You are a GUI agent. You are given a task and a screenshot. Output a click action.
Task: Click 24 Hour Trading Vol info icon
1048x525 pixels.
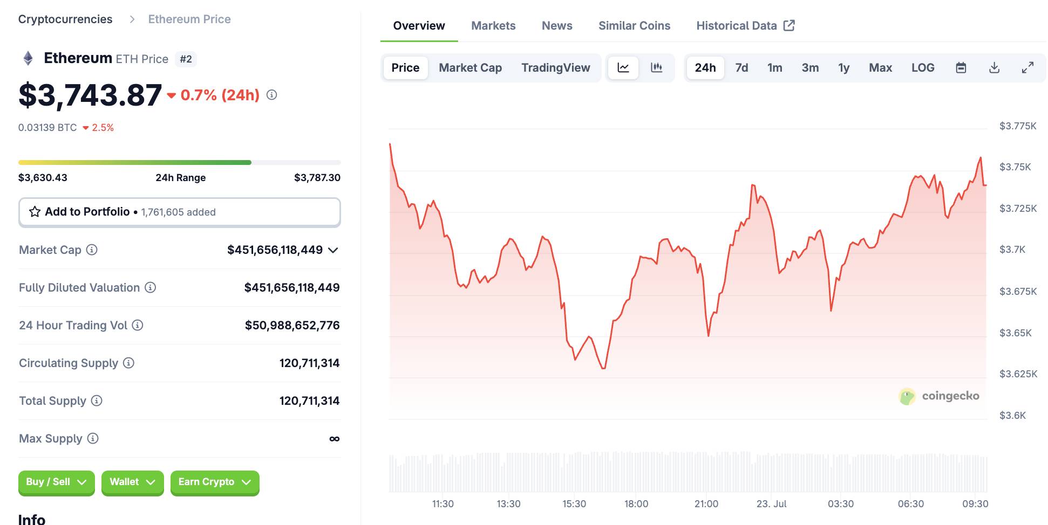pyautogui.click(x=138, y=325)
